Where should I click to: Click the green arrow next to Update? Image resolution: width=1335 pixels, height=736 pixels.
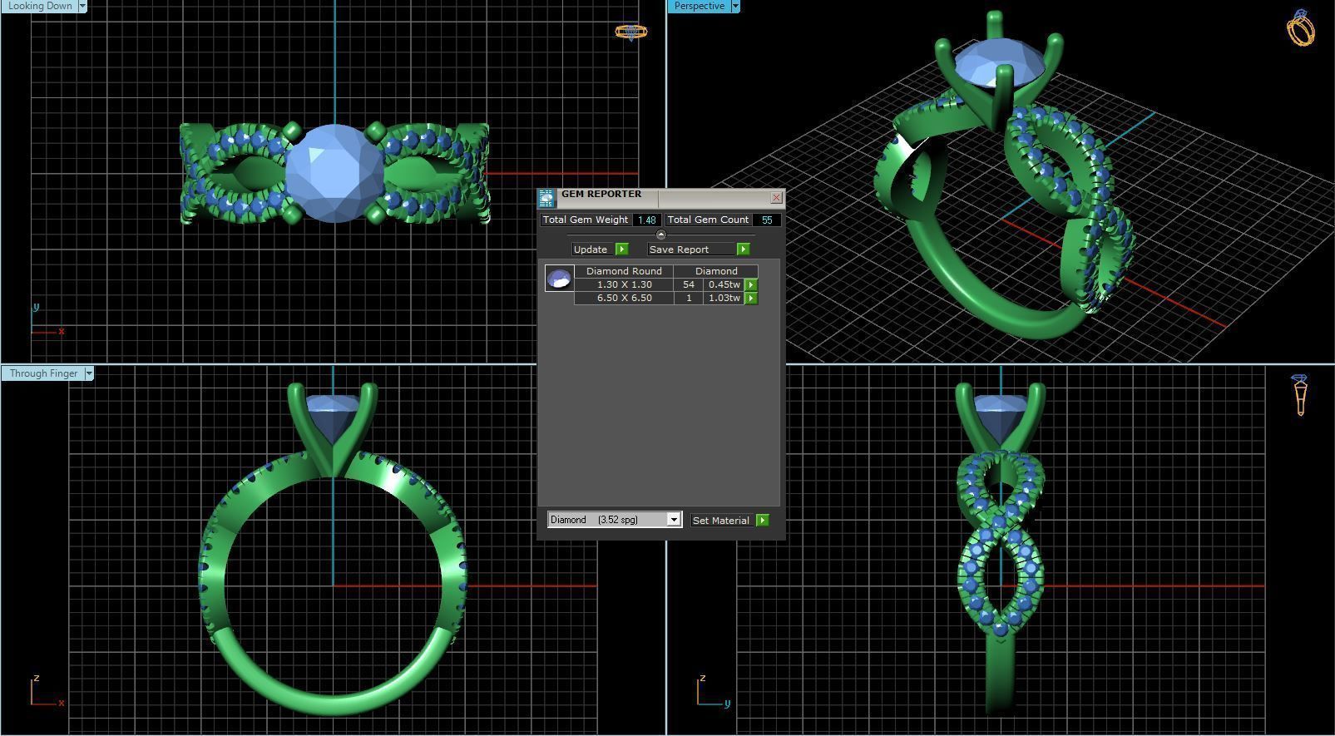click(x=621, y=249)
